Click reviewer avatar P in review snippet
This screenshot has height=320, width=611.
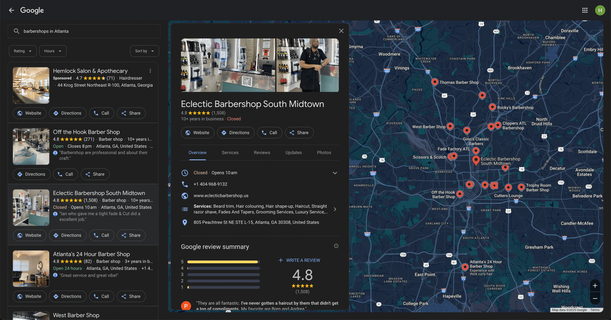(x=186, y=305)
